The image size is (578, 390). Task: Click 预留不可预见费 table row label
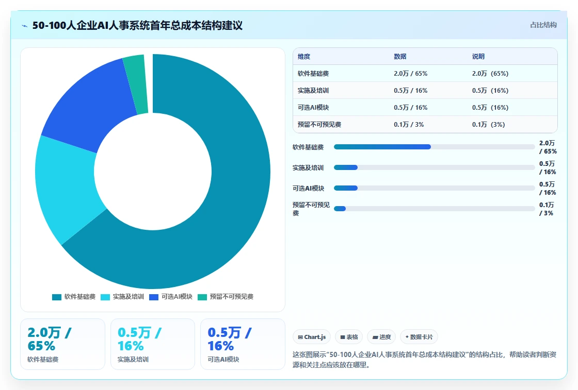[x=319, y=124]
